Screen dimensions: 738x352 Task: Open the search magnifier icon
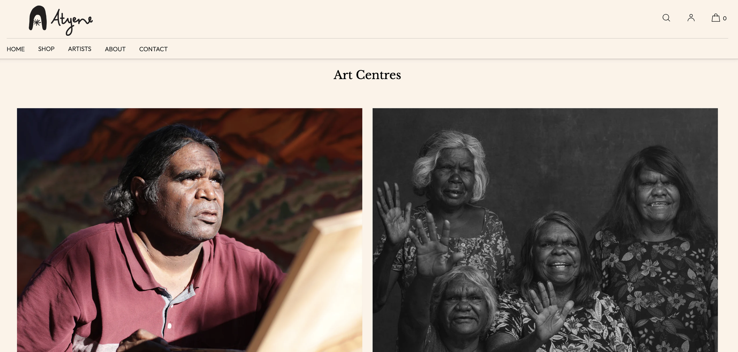tap(666, 18)
